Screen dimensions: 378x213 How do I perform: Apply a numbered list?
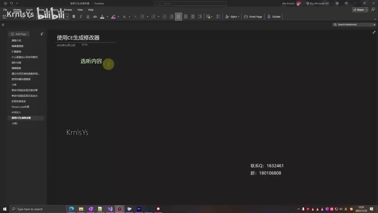click(x=153, y=17)
